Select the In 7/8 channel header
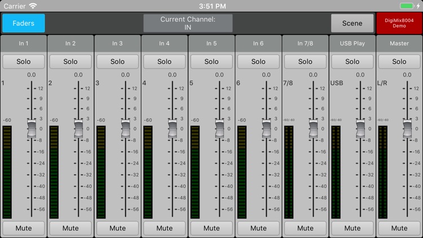This screenshot has height=238, width=423. pos(305,43)
